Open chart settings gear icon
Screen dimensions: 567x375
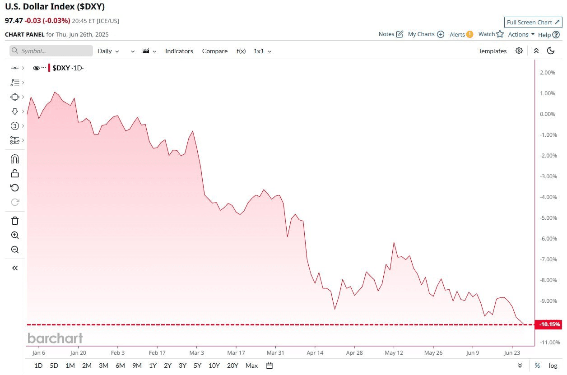coord(519,51)
